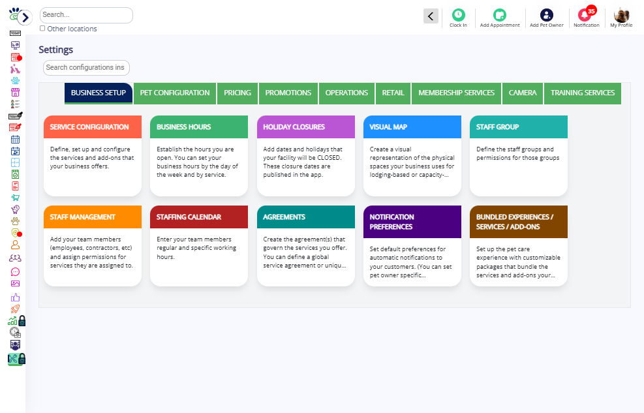
Task: Click Add Appointment in the top bar
Action: click(x=500, y=18)
